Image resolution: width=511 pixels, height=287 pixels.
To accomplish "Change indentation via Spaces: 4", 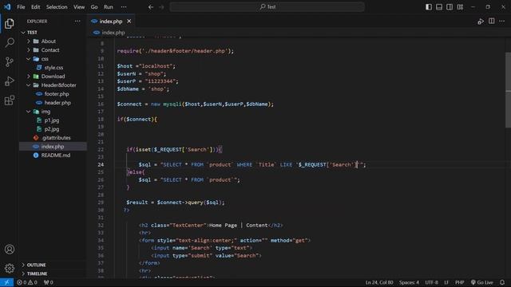I will (409, 282).
